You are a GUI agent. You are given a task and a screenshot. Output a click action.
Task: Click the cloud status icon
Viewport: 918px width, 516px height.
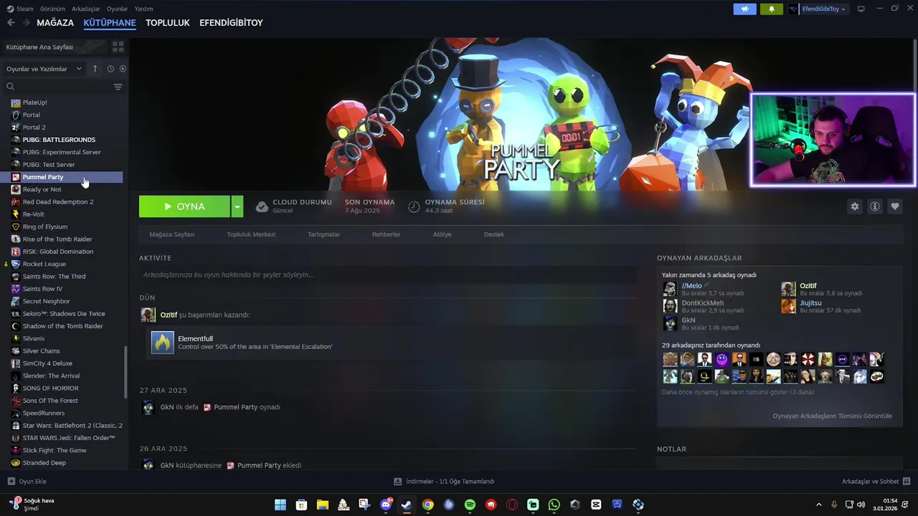262,206
